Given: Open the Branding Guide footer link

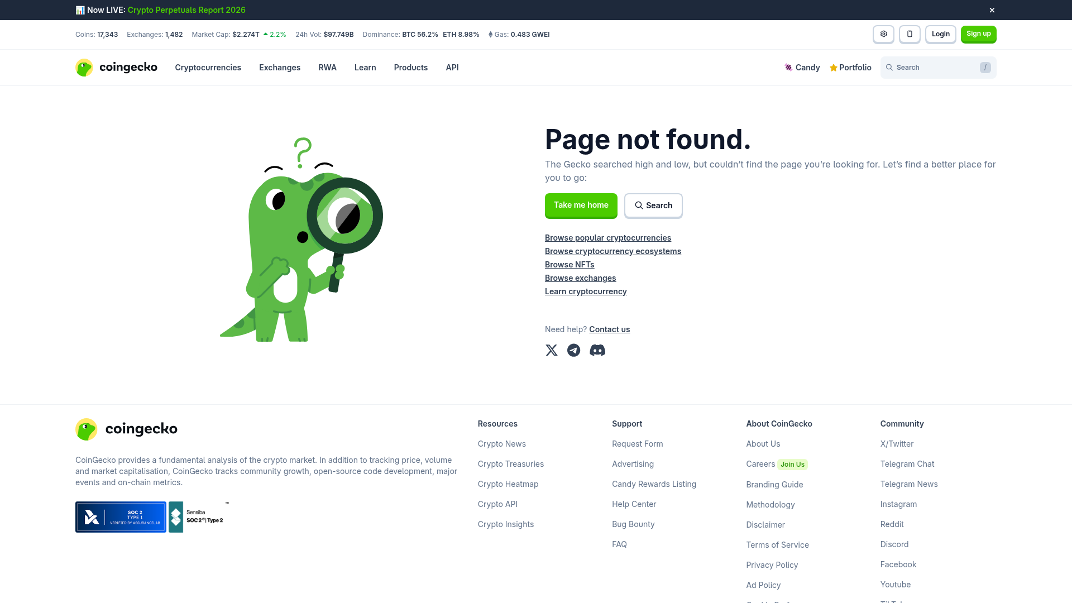Looking at the screenshot, I should coord(775,485).
